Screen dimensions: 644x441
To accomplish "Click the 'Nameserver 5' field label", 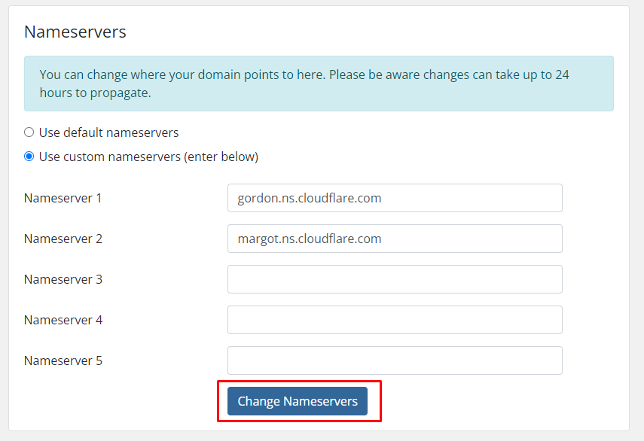I will click(x=63, y=360).
